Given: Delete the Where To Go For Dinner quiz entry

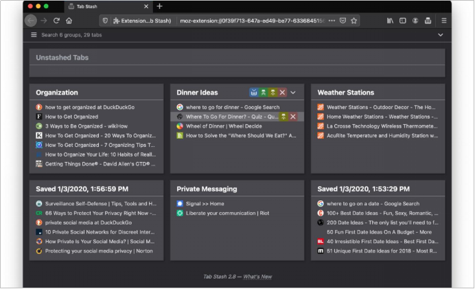Looking at the screenshot, I should click(293, 117).
